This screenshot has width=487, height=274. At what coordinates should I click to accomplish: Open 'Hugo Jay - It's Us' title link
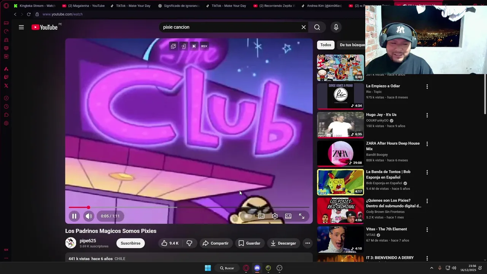(381, 115)
